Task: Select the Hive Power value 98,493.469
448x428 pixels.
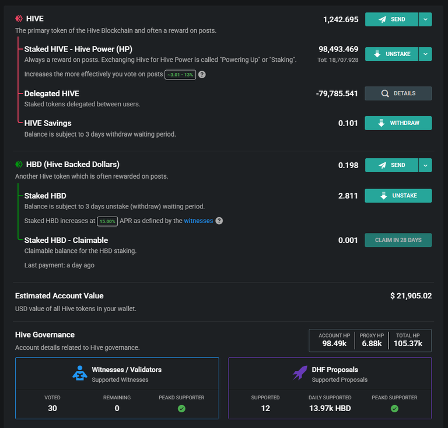Action: point(338,49)
